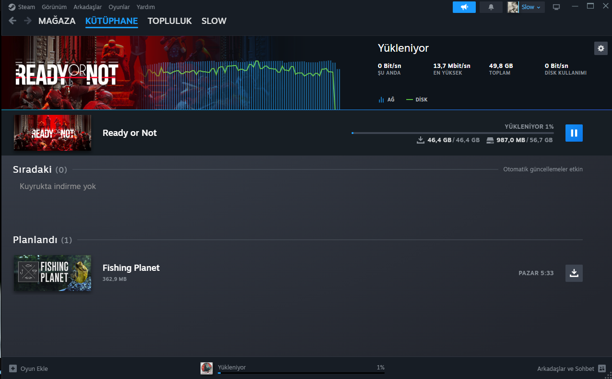Click the 49,8 GB total value
612x379 pixels.
(501, 66)
